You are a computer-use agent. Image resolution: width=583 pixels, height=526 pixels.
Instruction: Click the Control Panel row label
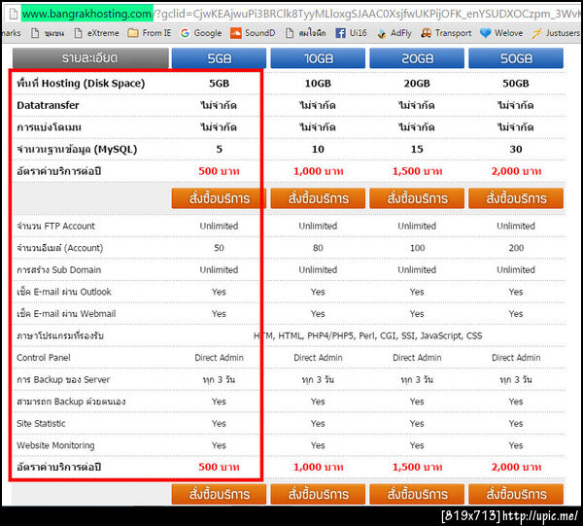44,358
